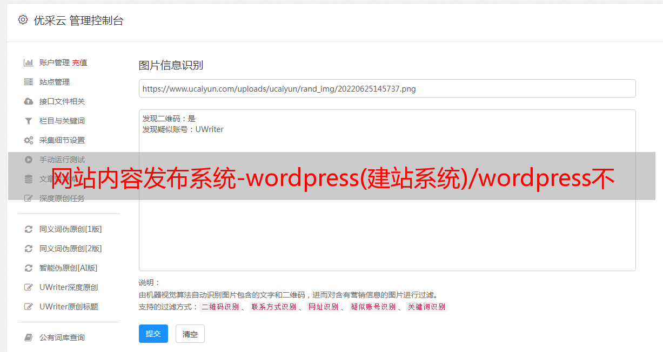Click the blue 提交 button
The width and height of the screenshot is (663, 352).
click(x=153, y=334)
